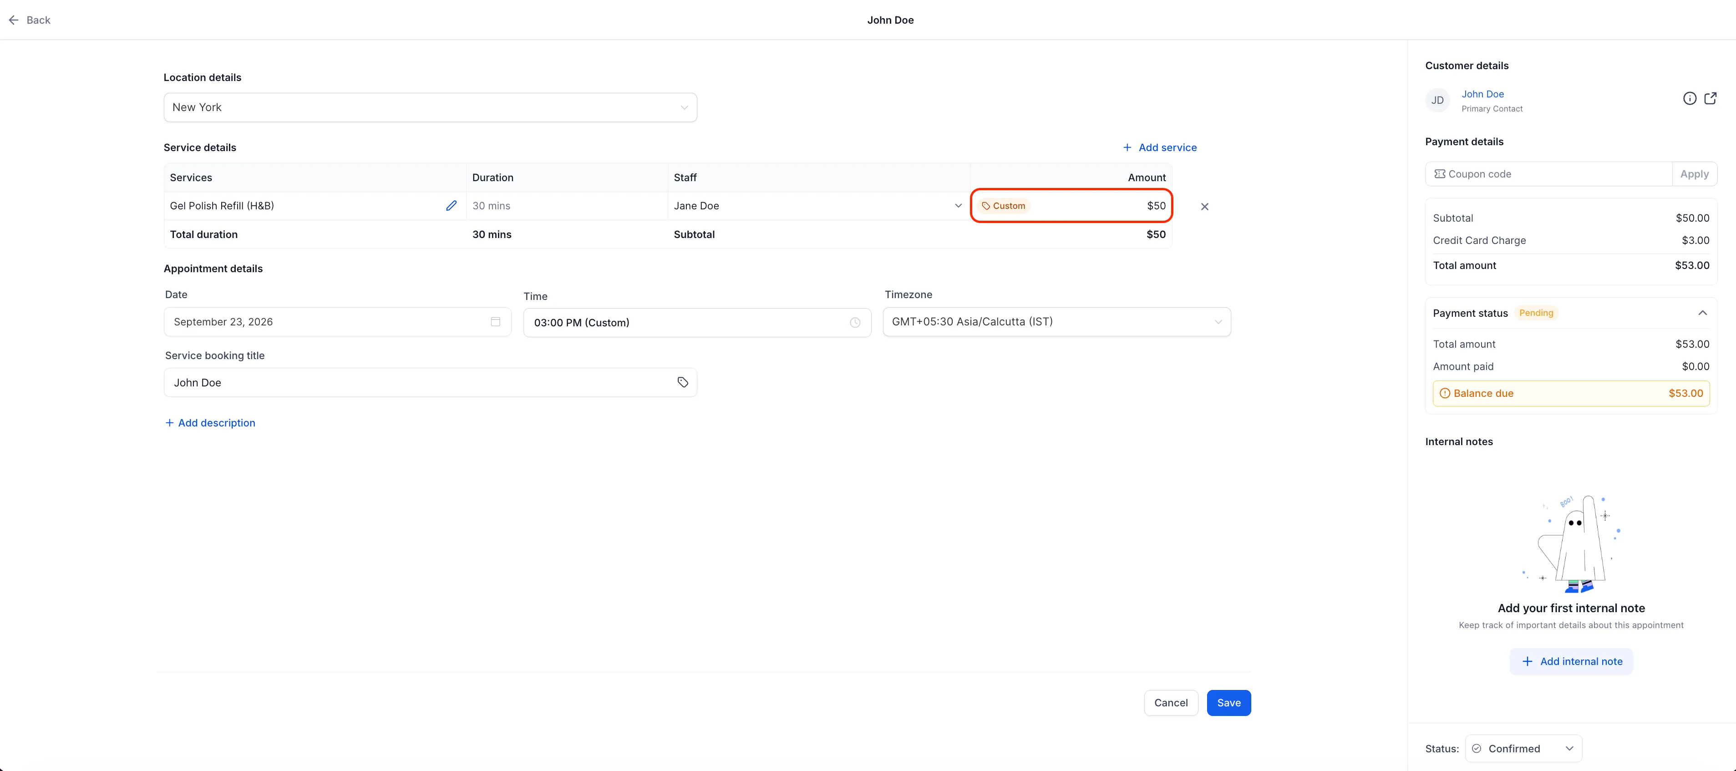1736x771 pixels.
Task: Click JD customer avatar
Action: (x=1437, y=101)
